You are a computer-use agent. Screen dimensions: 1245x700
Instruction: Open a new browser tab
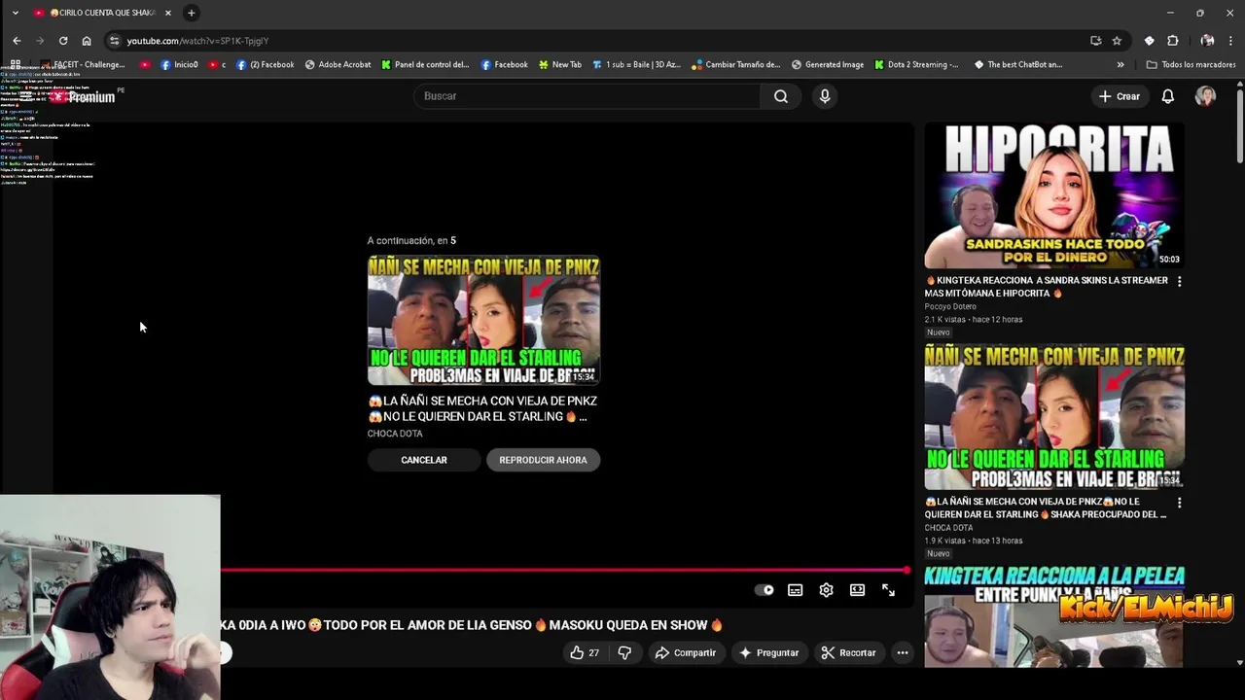pos(192,13)
